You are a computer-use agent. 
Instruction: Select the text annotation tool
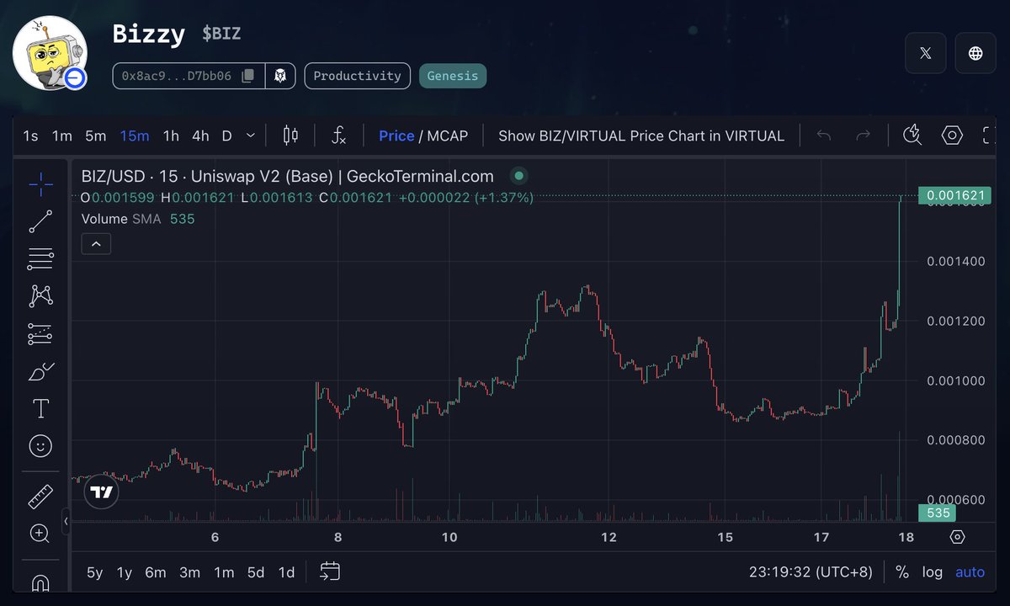click(40, 409)
